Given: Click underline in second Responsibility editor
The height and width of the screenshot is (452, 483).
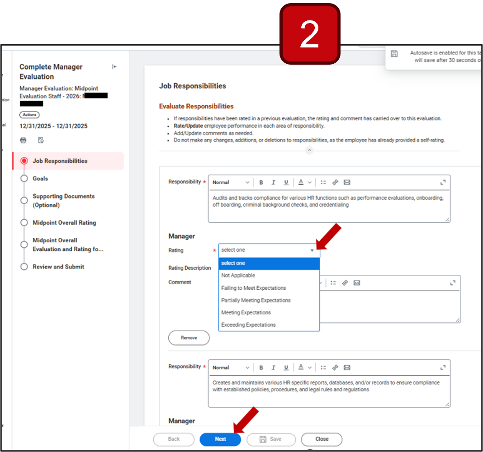Looking at the screenshot, I should 286,367.
